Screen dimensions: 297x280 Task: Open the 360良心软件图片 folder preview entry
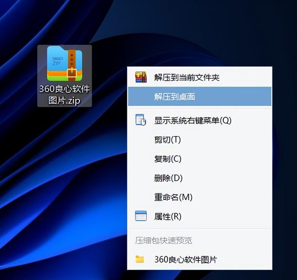click(x=200, y=260)
